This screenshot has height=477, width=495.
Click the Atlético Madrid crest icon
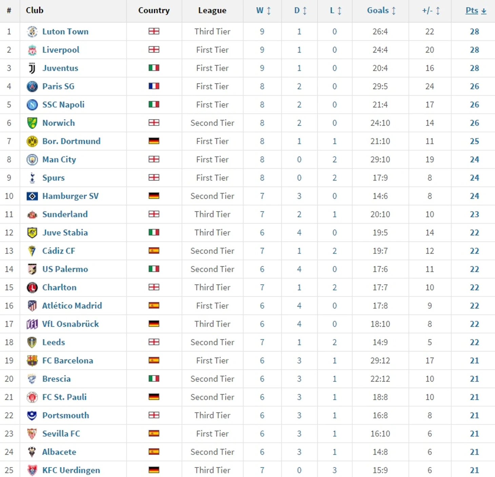coord(32,306)
